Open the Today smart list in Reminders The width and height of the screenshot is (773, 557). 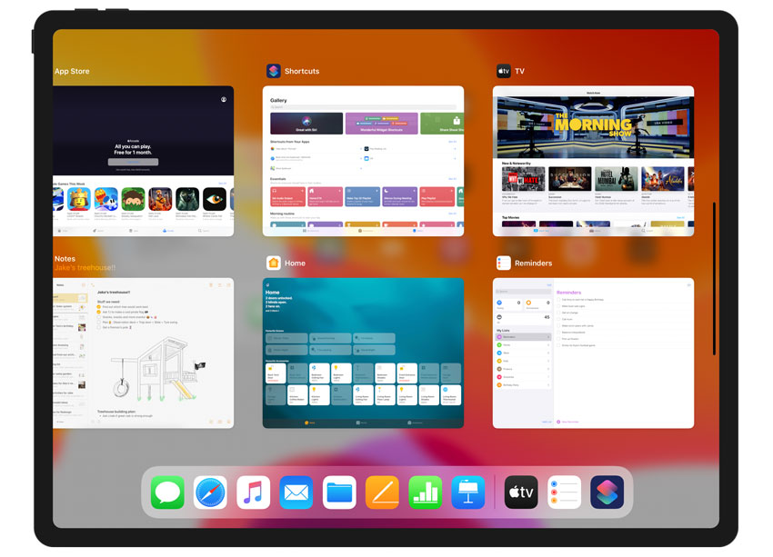click(x=508, y=304)
